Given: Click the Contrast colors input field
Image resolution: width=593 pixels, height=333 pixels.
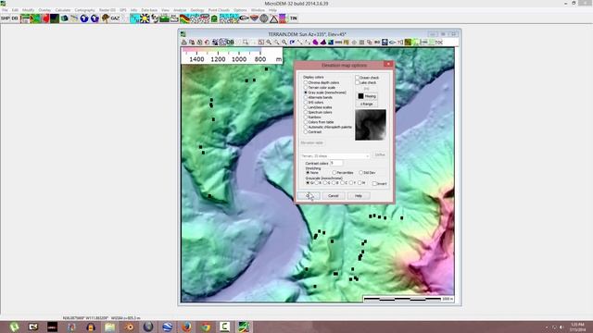Looking at the screenshot, I should tap(336, 163).
